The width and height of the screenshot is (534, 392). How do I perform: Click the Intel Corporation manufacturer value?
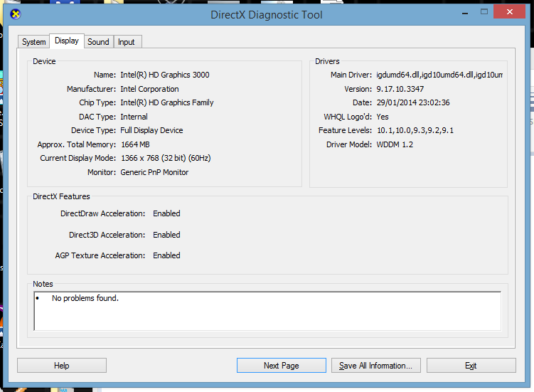149,89
